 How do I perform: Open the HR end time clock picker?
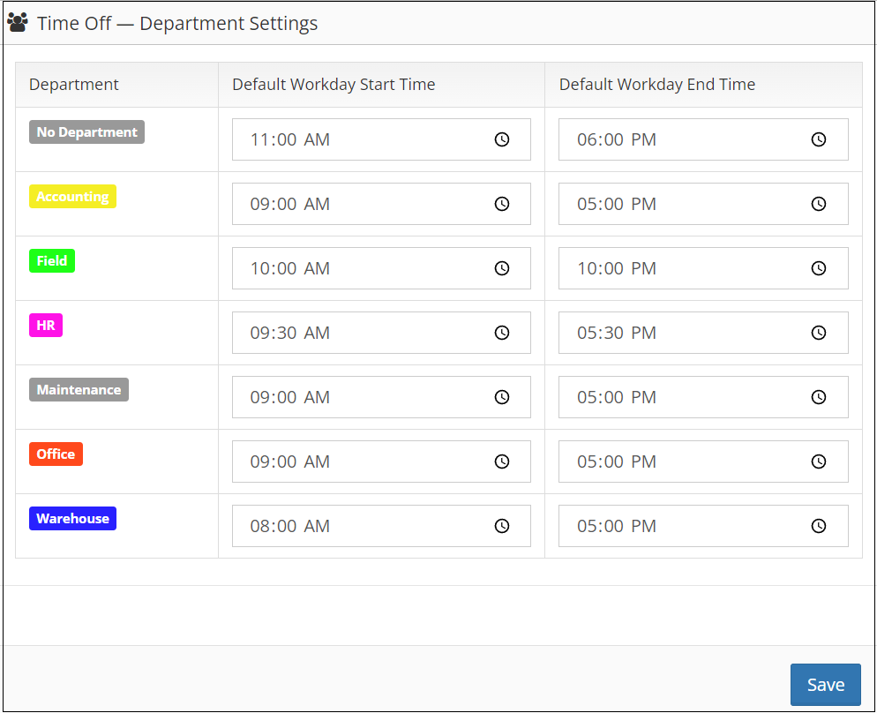[818, 333]
